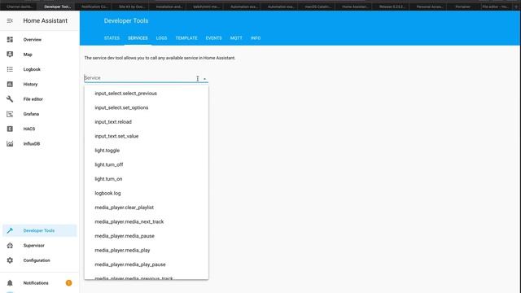Image resolution: width=521 pixels, height=293 pixels.
Task: Open HACS via its sidebar icon
Action: pyautogui.click(x=10, y=129)
